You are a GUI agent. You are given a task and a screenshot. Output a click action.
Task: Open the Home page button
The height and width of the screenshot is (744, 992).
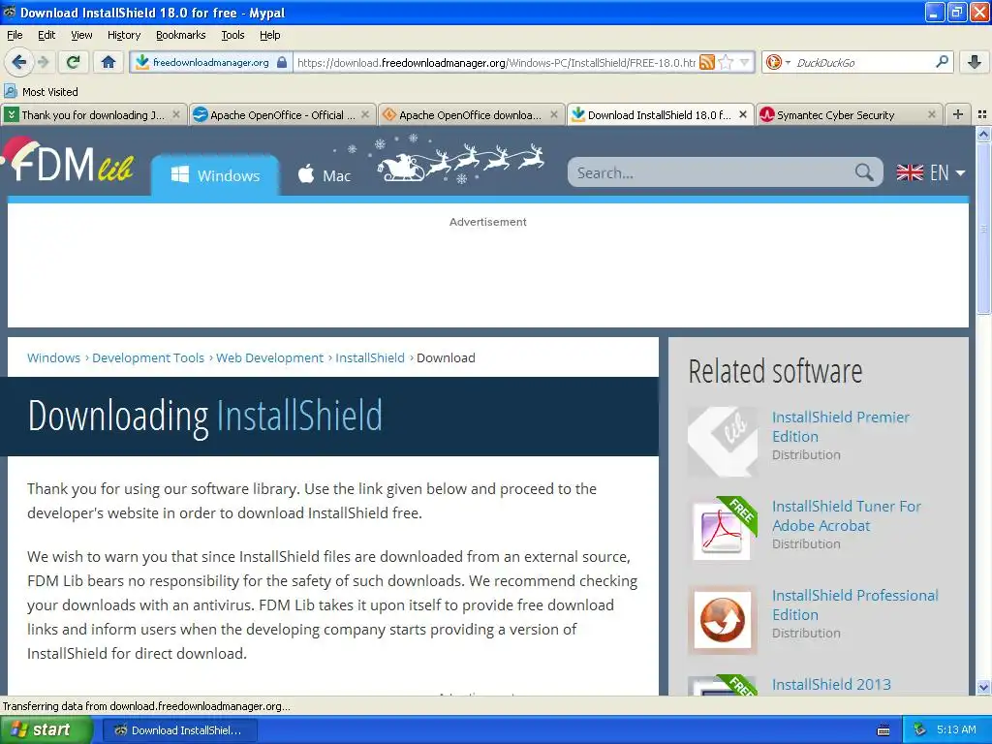coord(108,62)
